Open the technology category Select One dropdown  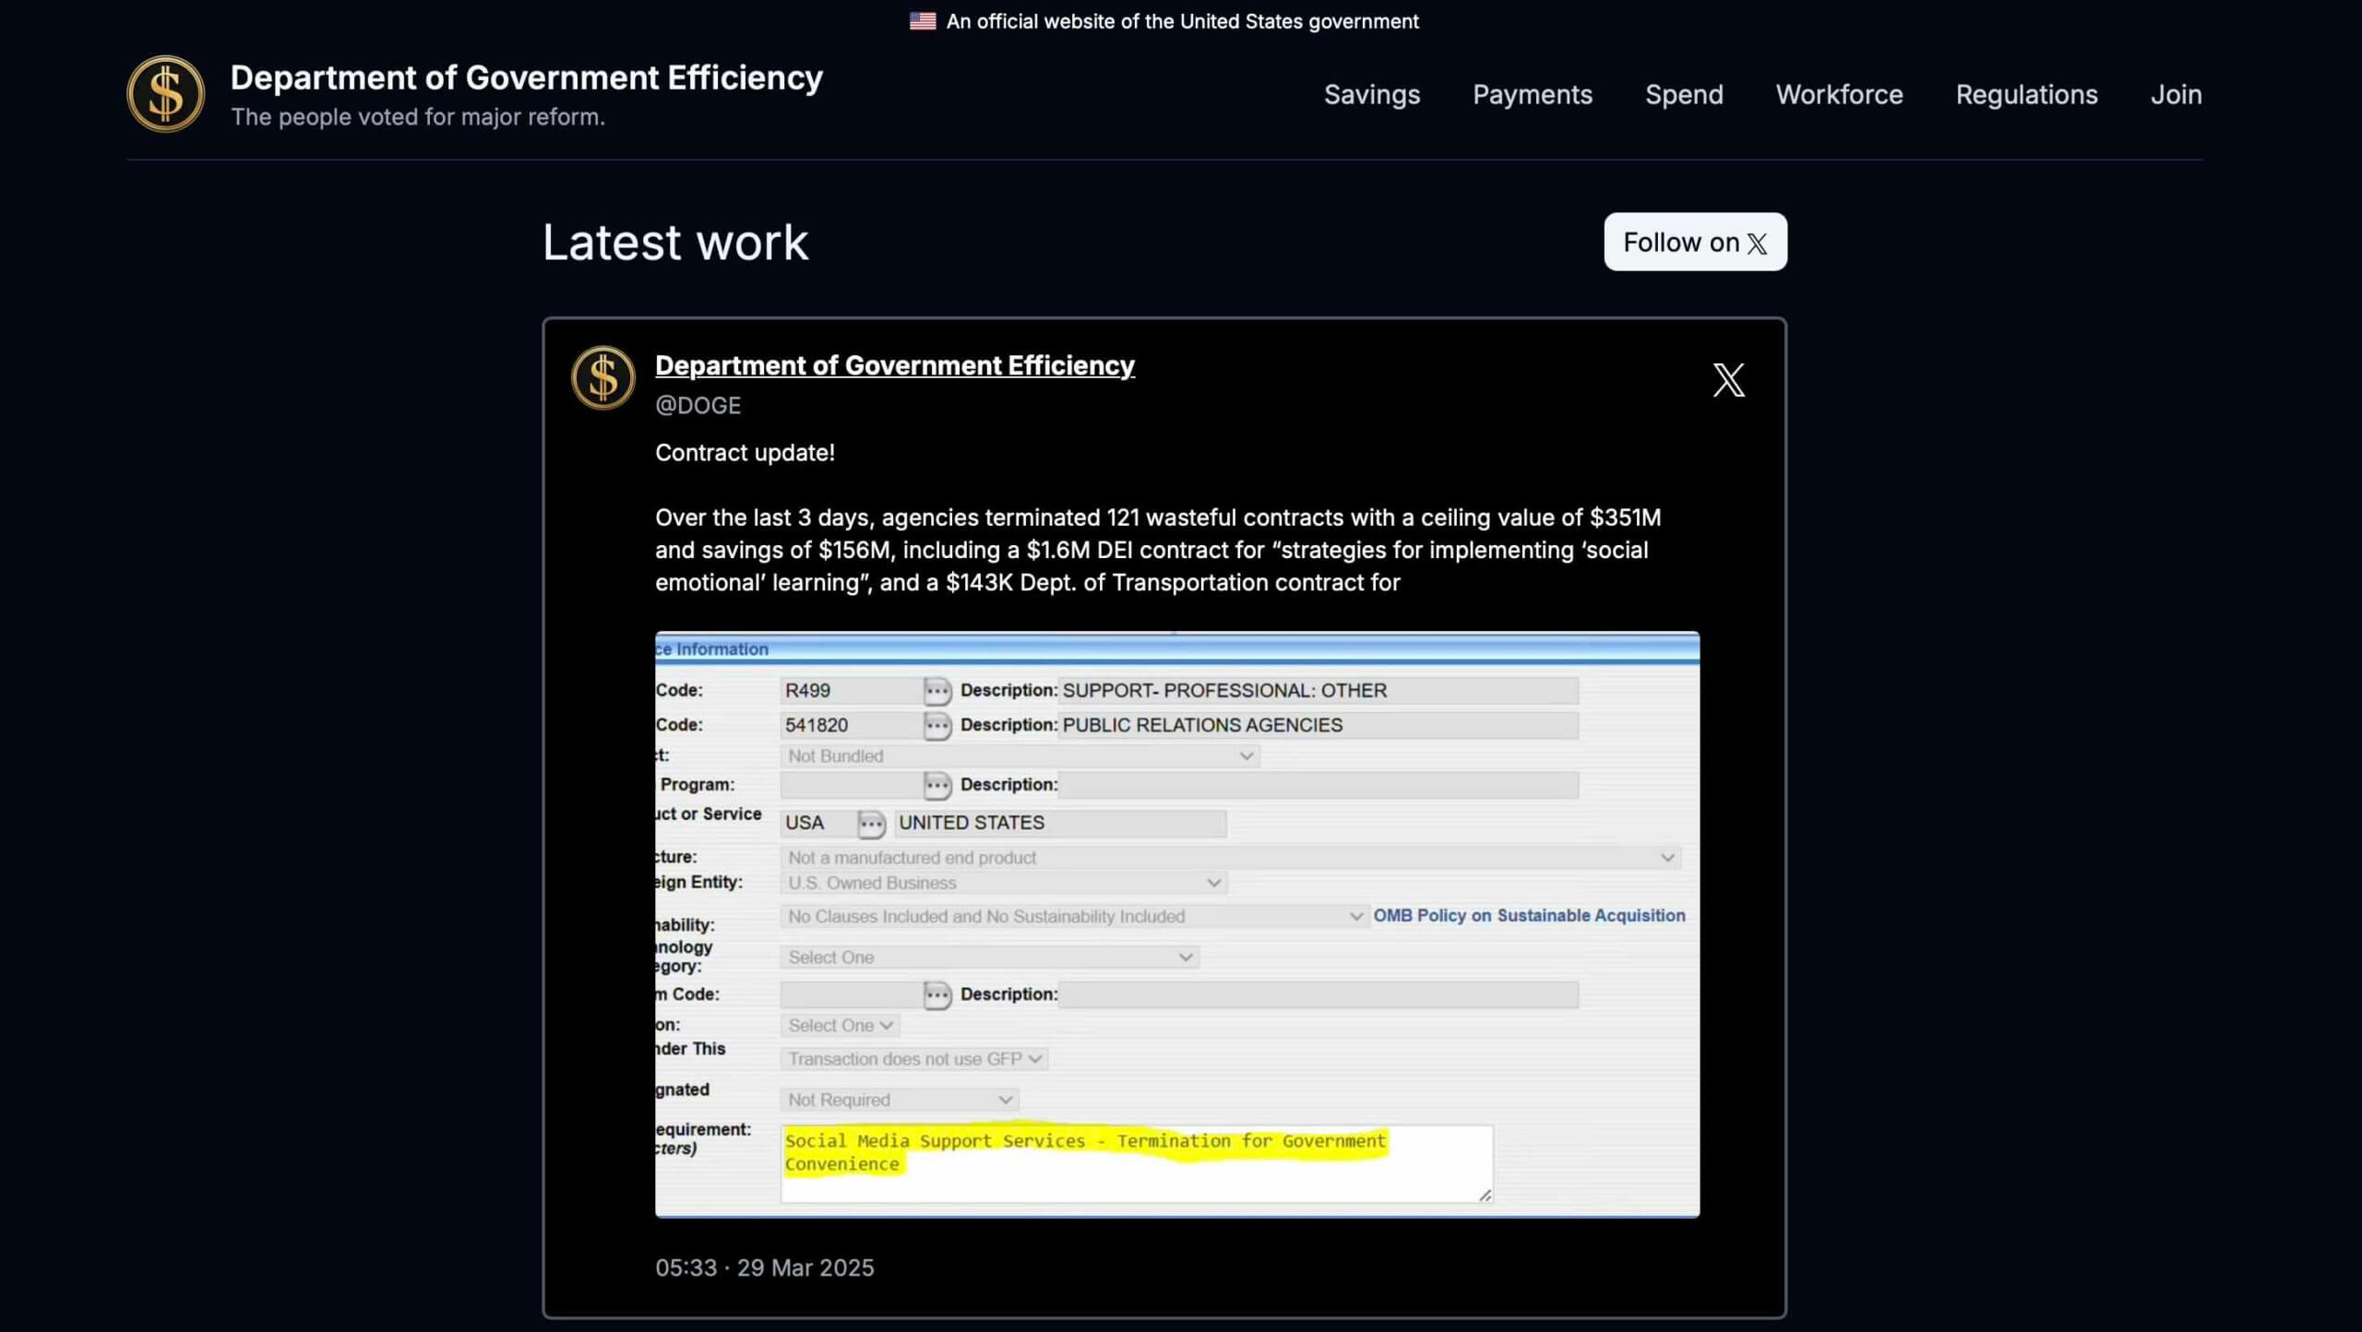[989, 957]
